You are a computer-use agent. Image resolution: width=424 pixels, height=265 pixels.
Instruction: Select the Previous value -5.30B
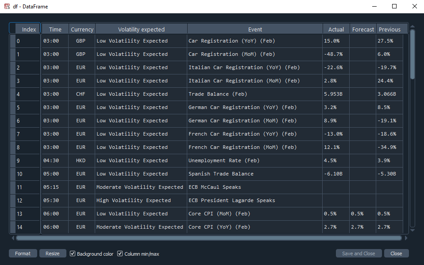[x=389, y=174]
